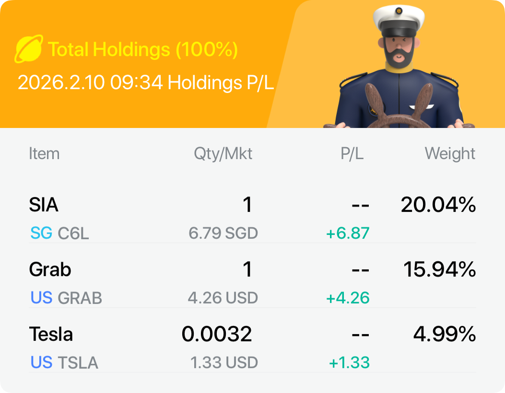Sort by the Qty/Mkt column header
The width and height of the screenshot is (505, 393).
223,154
